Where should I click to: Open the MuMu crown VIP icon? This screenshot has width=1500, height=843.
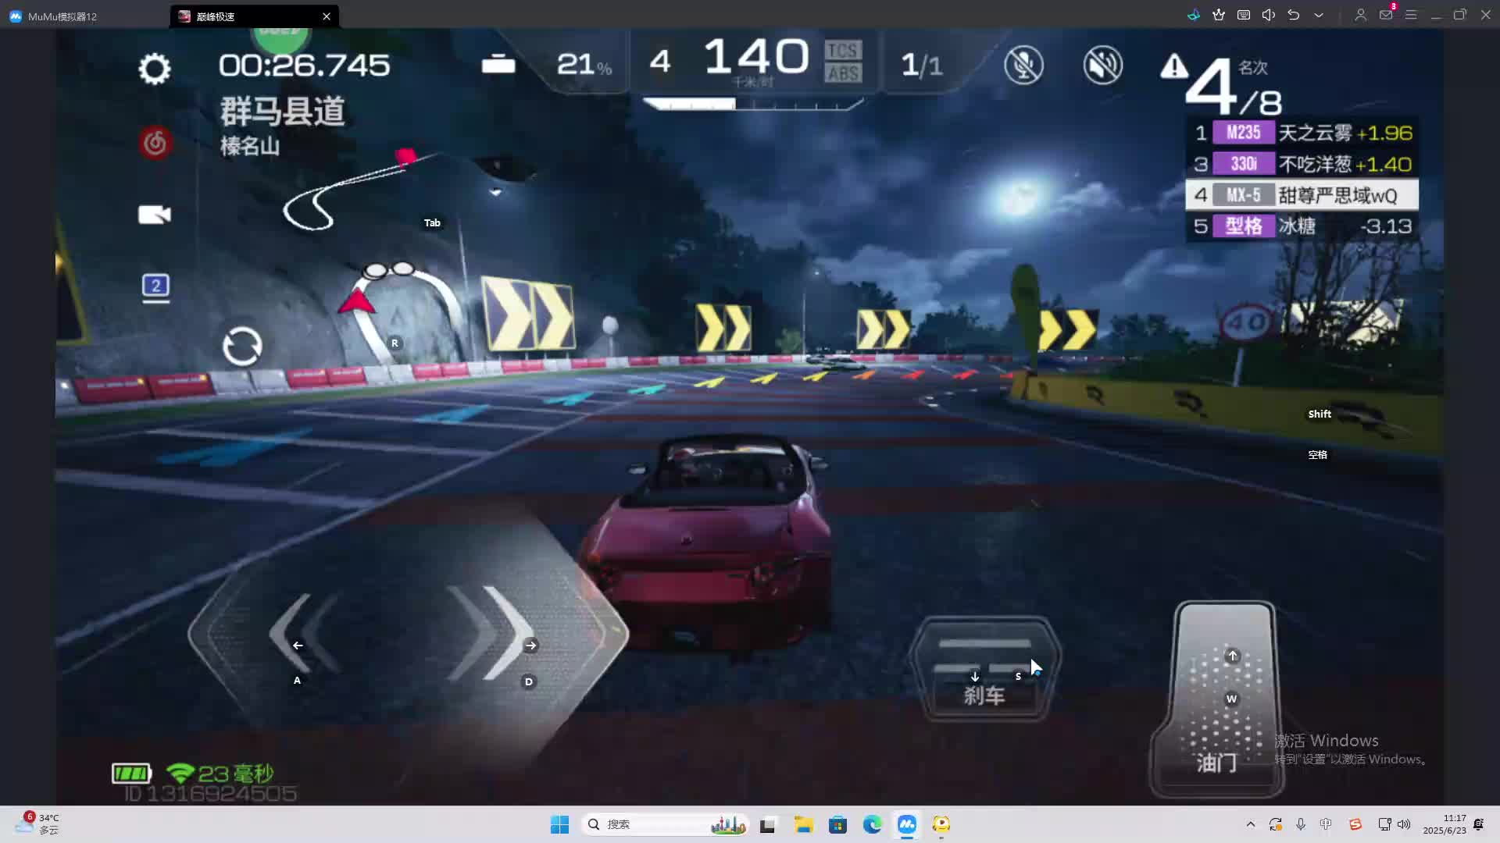click(1219, 15)
